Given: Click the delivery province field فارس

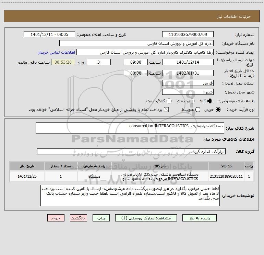Looking at the screenshot, I should click(x=188, y=83).
